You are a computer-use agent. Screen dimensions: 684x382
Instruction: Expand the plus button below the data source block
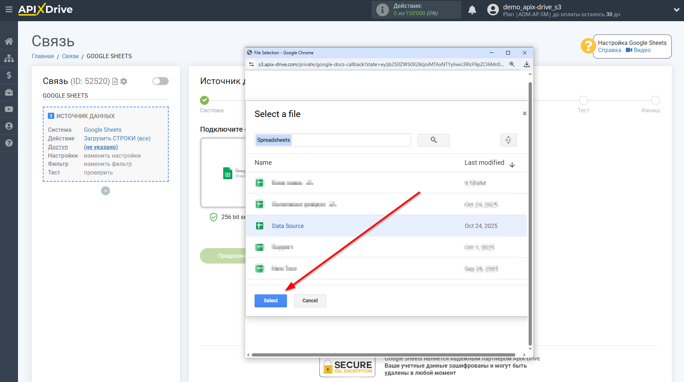pyautogui.click(x=105, y=191)
